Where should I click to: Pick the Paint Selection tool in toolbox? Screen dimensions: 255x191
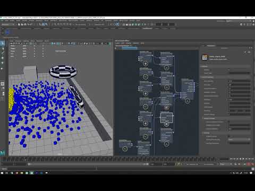coord(3,53)
